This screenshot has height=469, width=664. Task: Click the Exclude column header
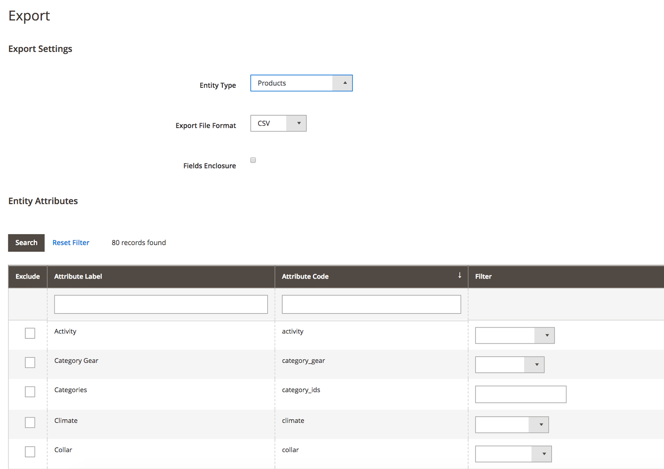[28, 276]
